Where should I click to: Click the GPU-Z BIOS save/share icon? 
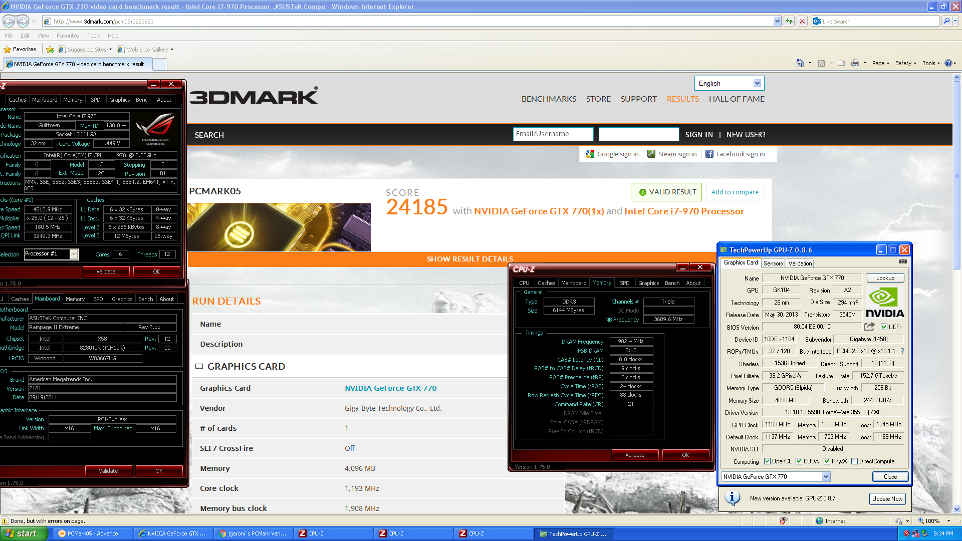point(869,327)
